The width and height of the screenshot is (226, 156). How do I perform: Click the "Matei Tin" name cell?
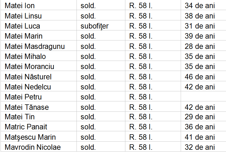point(20,117)
